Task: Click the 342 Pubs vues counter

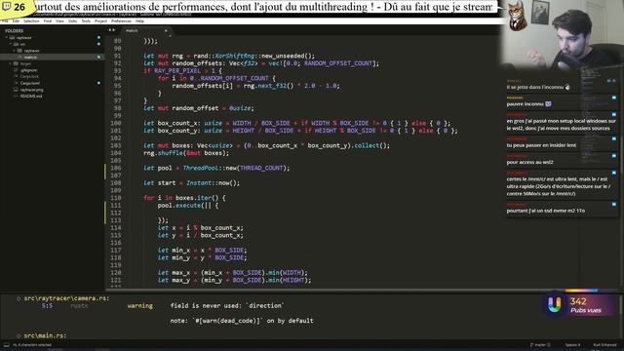Action: click(x=585, y=305)
